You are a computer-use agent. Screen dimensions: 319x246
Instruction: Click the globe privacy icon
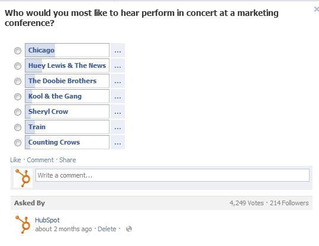(129, 229)
